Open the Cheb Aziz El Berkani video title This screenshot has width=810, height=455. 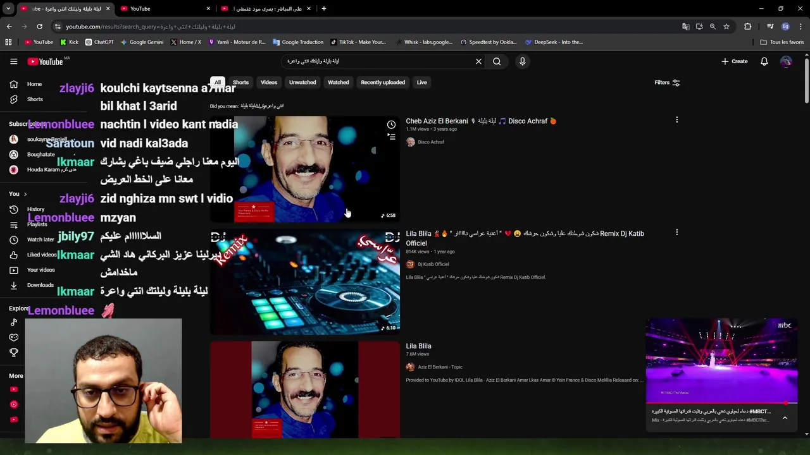pyautogui.click(x=481, y=121)
